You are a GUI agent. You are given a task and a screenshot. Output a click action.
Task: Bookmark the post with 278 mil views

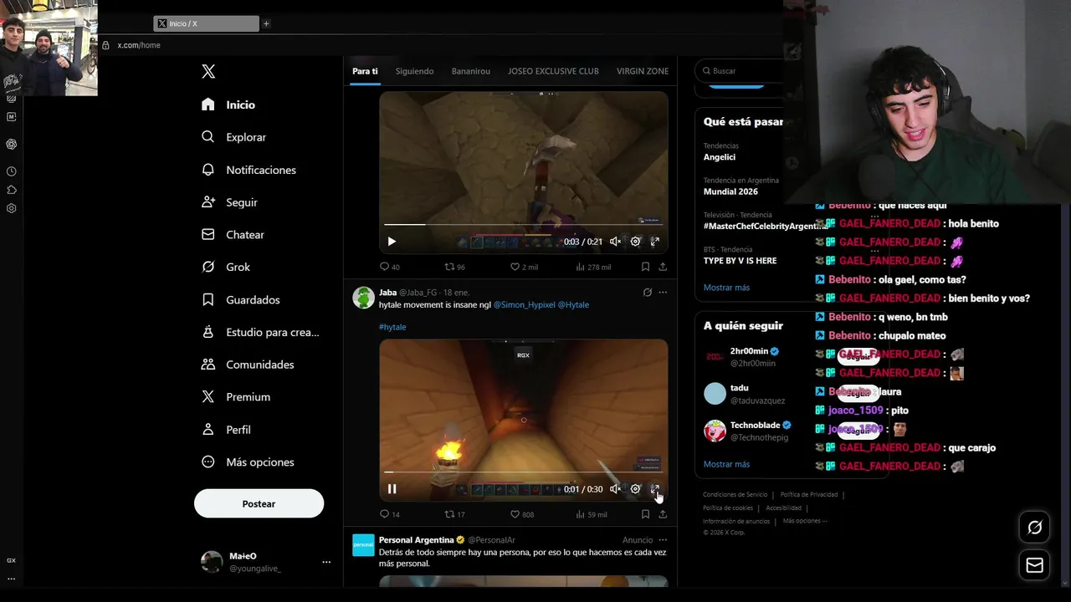(645, 267)
